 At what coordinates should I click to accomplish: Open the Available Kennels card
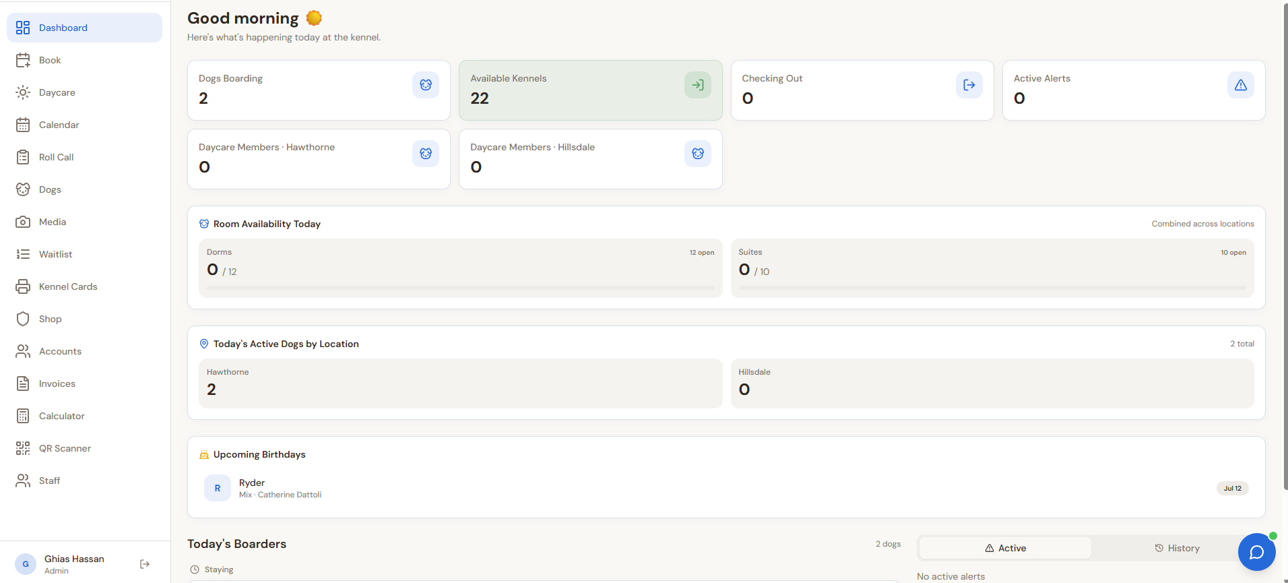pyautogui.click(x=591, y=90)
